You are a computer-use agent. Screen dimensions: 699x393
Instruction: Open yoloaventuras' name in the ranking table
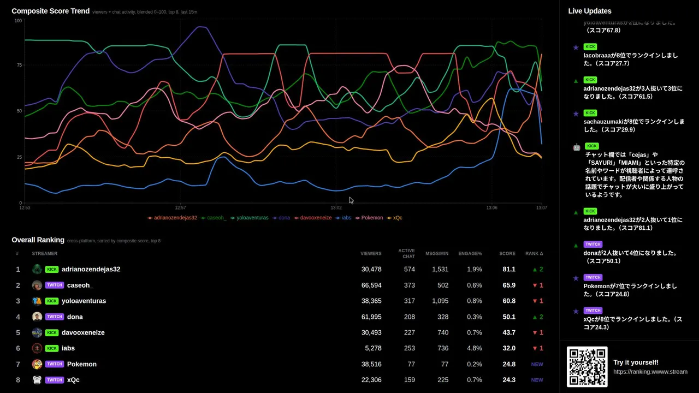click(x=84, y=301)
